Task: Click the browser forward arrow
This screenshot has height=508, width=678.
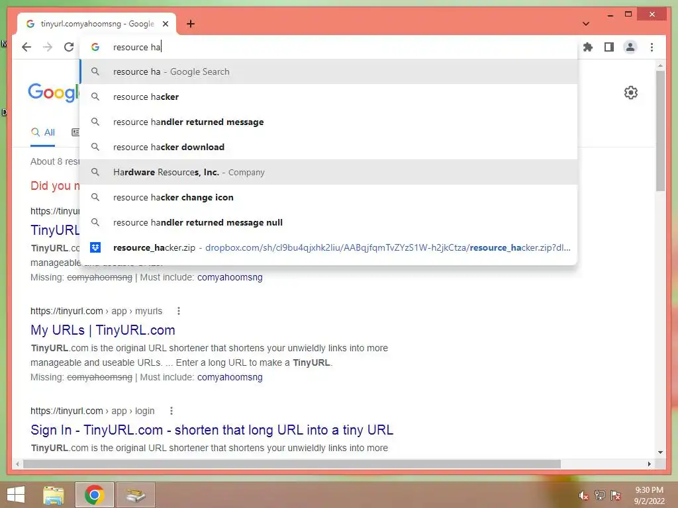Action: (48, 47)
